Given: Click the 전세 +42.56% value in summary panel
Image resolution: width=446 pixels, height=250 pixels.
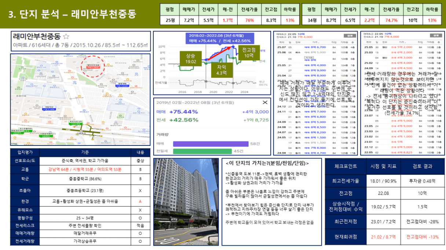Looking at the screenshot, I should point(183,120).
